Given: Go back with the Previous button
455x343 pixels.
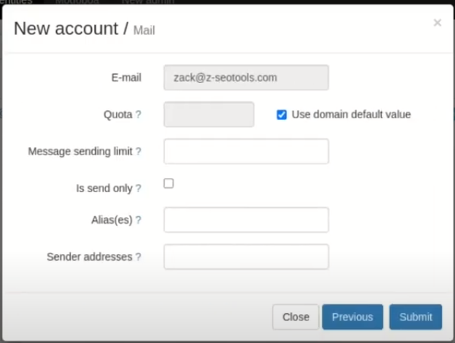Looking at the screenshot, I should [x=352, y=317].
